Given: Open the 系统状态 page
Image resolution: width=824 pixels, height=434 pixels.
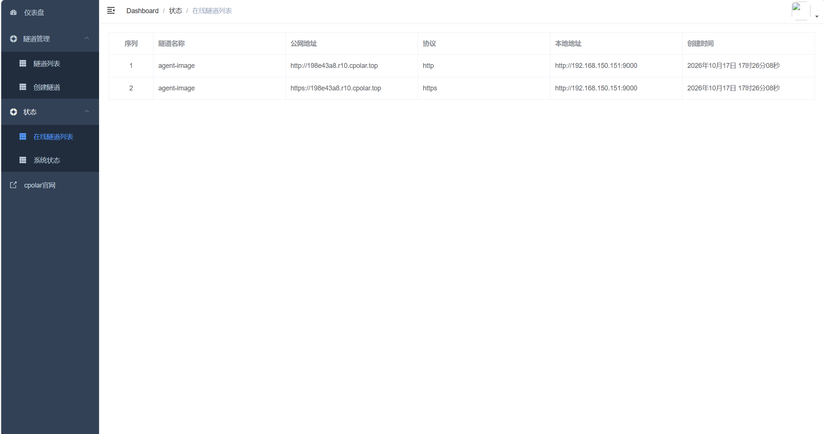Looking at the screenshot, I should pyautogui.click(x=50, y=160).
